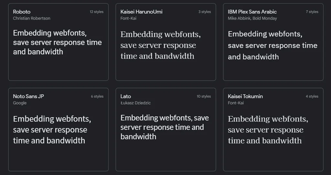Select the IBM Plex Sans Arabic title
331x175 pixels.
pos(252,12)
